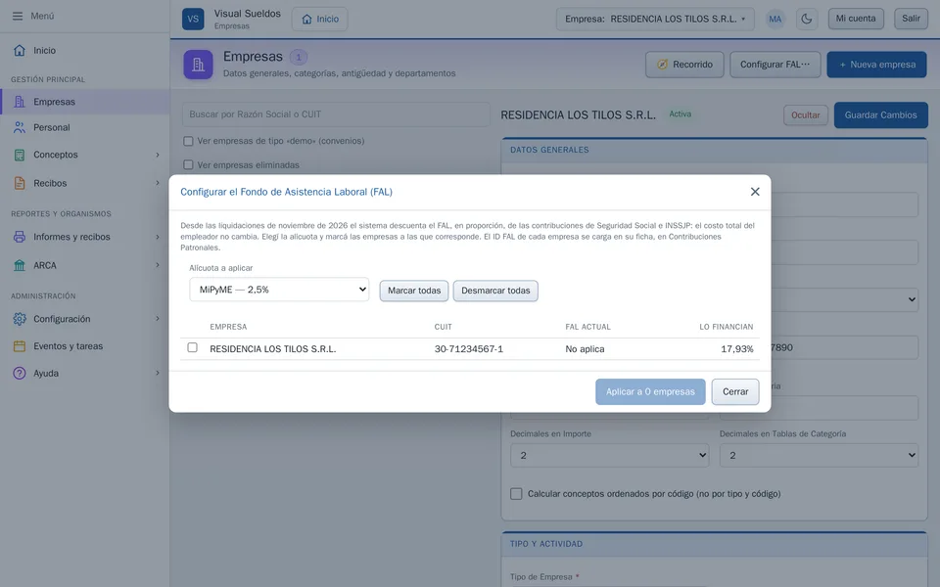
Task: Click the Personal people icon
Action: 20,127
